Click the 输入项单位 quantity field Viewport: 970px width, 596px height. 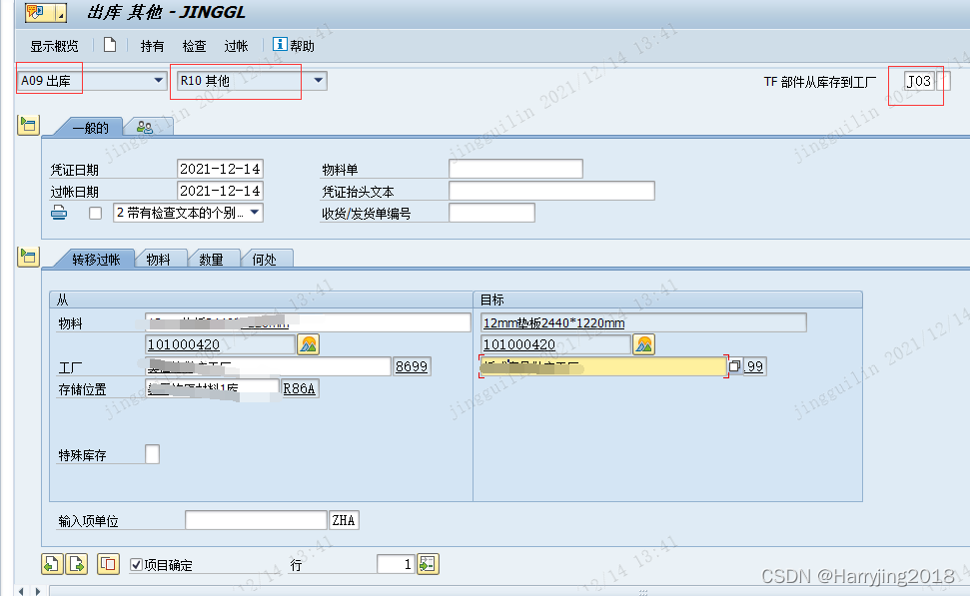coord(256,520)
